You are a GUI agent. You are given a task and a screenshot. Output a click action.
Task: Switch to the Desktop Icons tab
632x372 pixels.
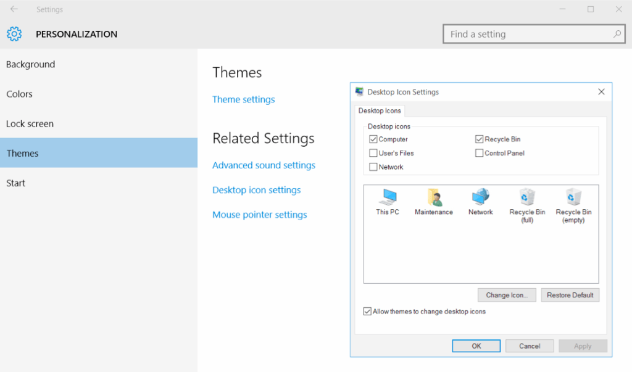click(379, 110)
